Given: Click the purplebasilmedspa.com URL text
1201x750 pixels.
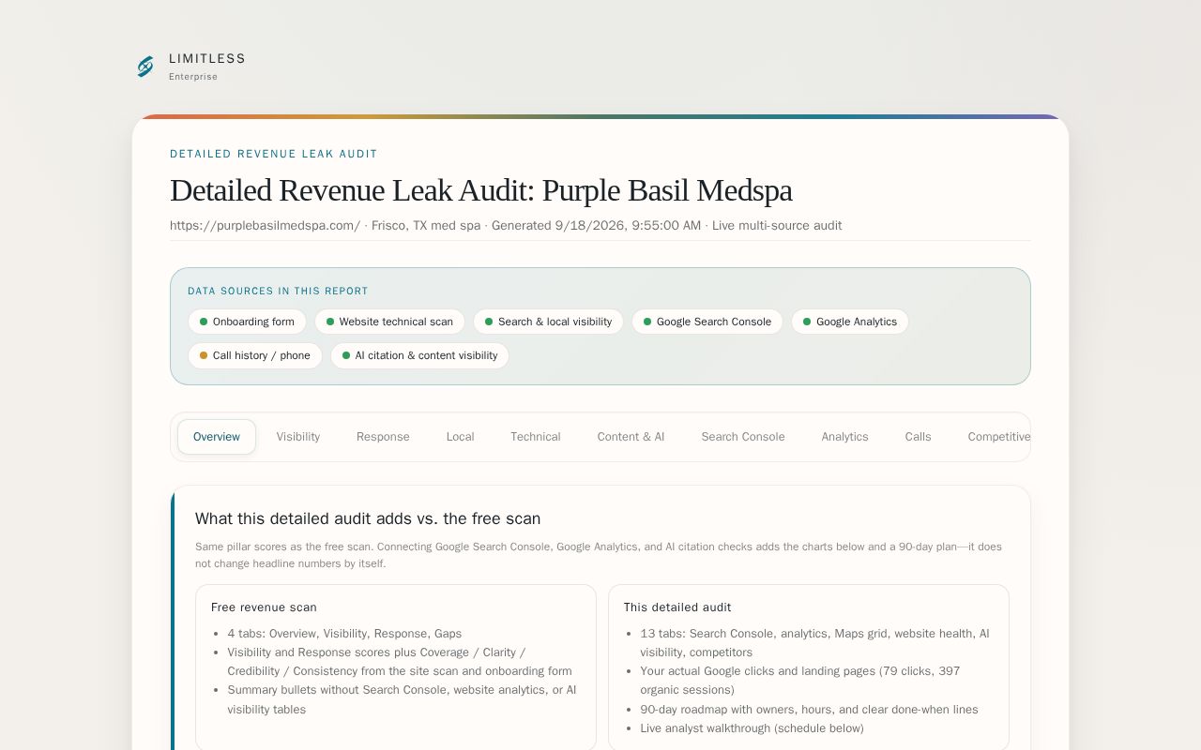Looking at the screenshot, I should (x=266, y=225).
